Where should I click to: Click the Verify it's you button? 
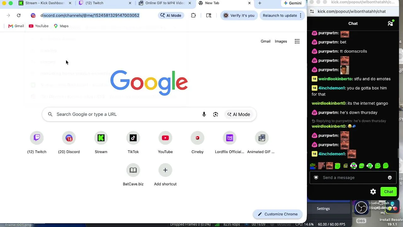tap(239, 15)
